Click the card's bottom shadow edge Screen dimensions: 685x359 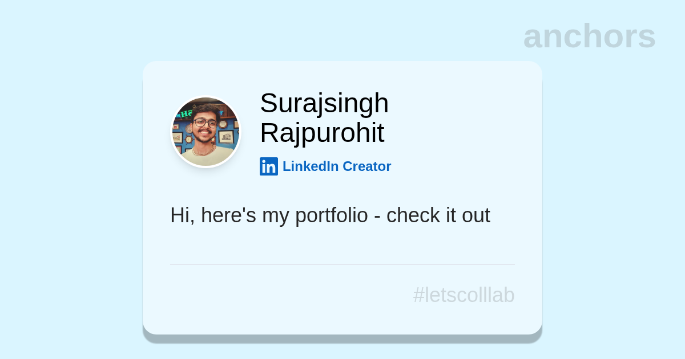point(342,338)
